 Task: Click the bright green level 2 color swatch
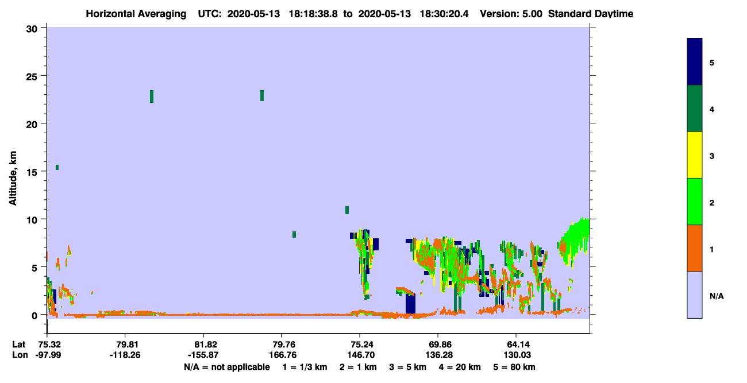point(695,202)
